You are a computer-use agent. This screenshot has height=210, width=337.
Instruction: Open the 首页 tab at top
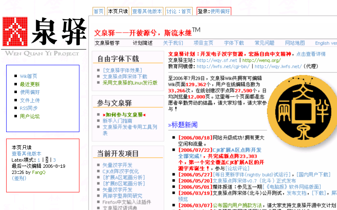(x=99, y=11)
